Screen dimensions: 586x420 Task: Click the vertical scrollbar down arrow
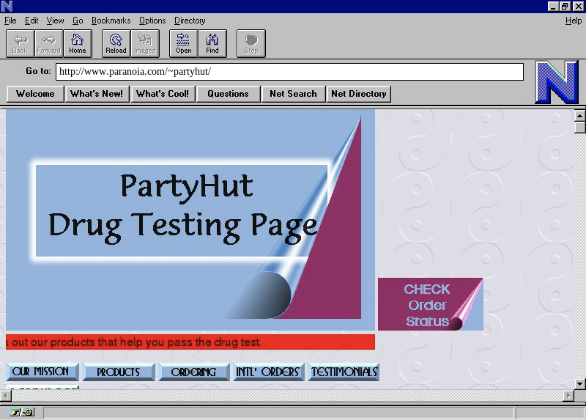coord(580,383)
